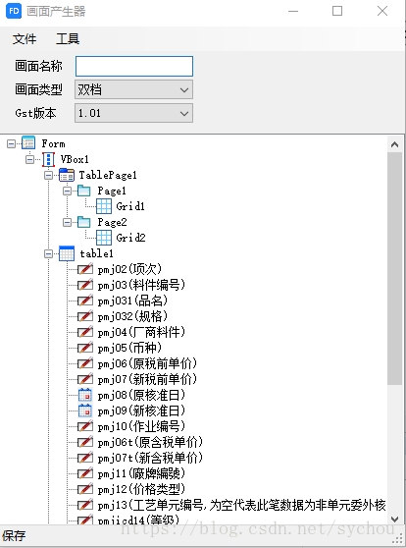Maximize the 画面产生器 window
Screen dimensions: 406x548
coord(337,11)
